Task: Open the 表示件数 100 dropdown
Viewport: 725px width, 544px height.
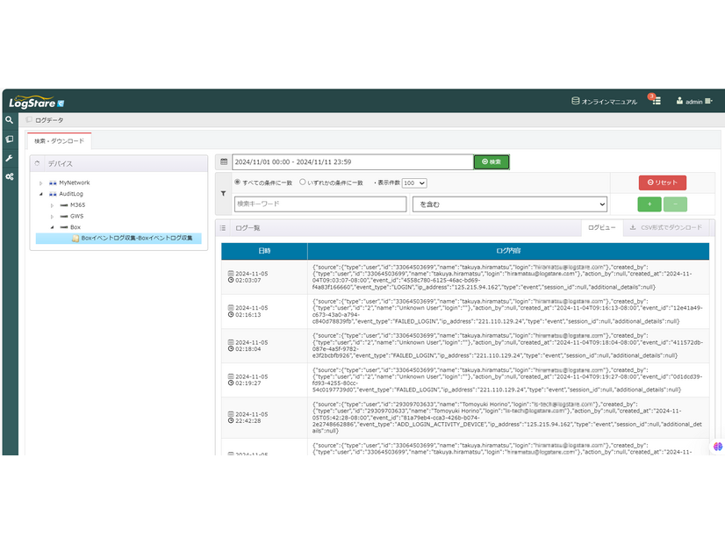Action: pos(414,183)
